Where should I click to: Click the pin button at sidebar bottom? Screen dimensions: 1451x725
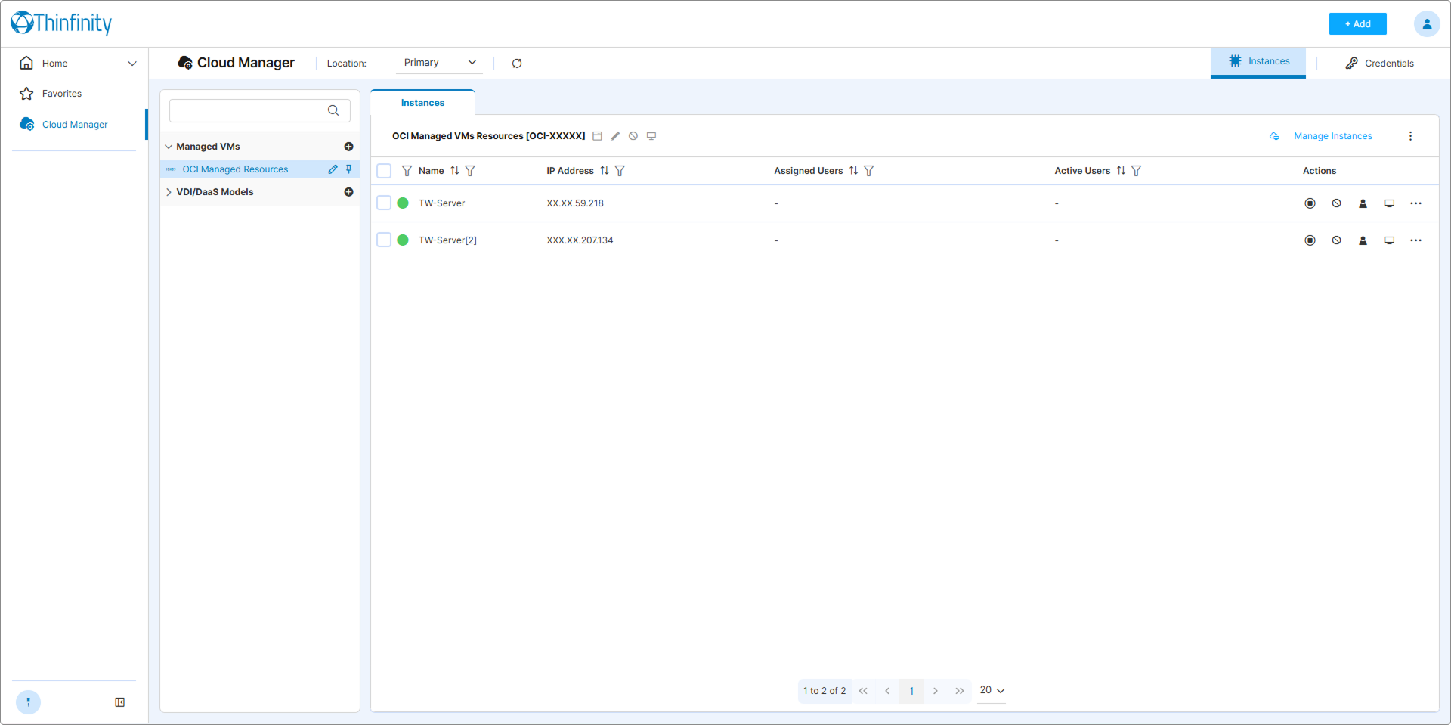[29, 702]
